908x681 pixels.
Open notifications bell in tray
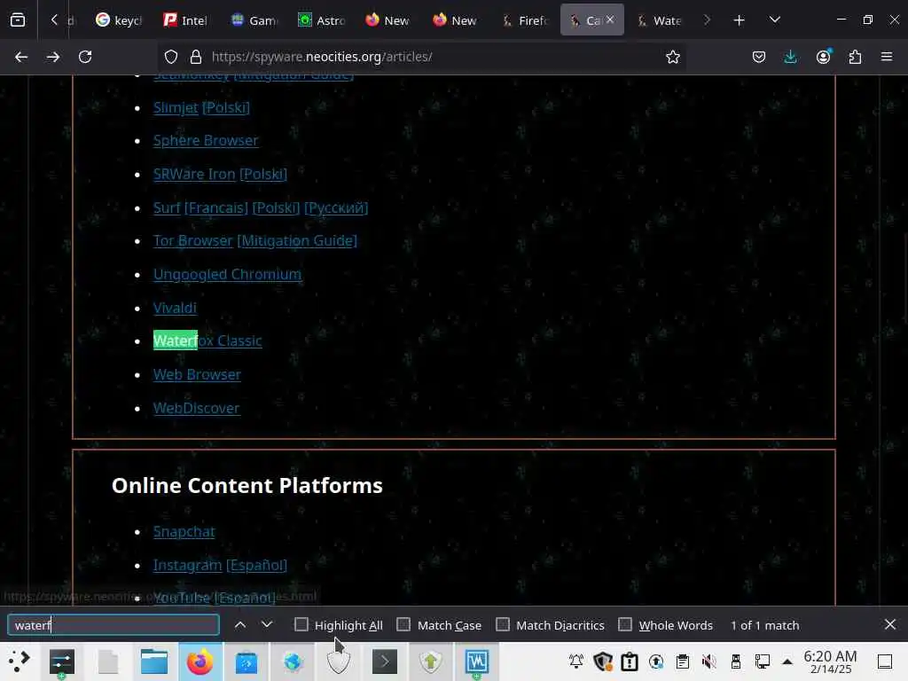576,661
